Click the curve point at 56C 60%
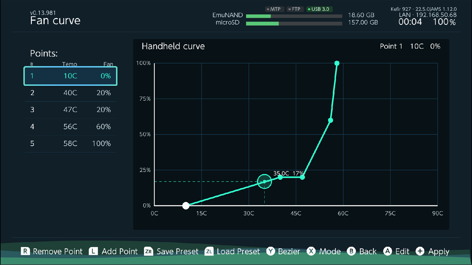Screen dimensions: 472x265 point(330,120)
